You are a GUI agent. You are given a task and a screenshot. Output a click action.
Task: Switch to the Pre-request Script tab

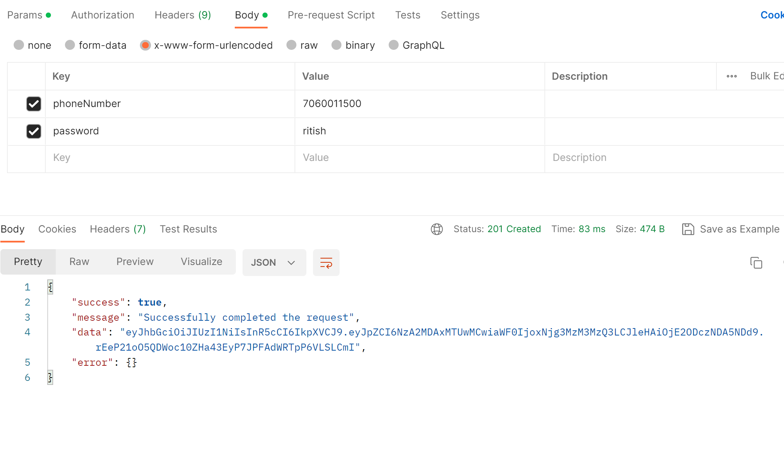point(331,15)
